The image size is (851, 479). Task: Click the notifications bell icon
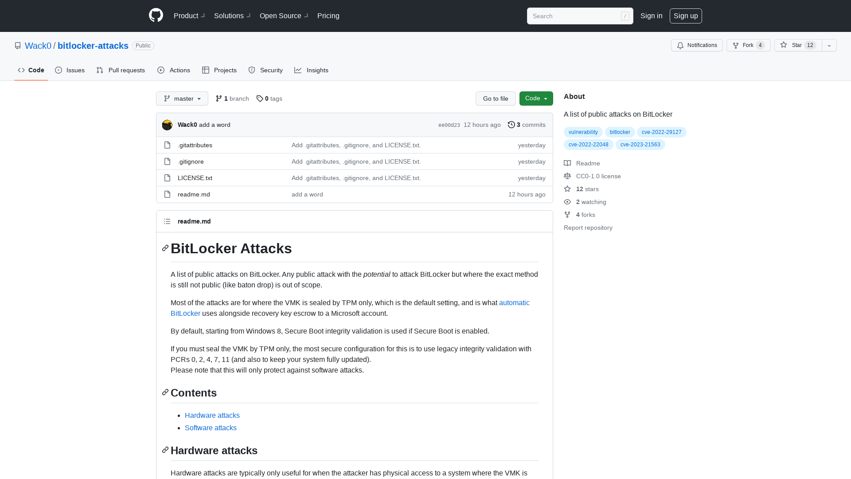(680, 46)
